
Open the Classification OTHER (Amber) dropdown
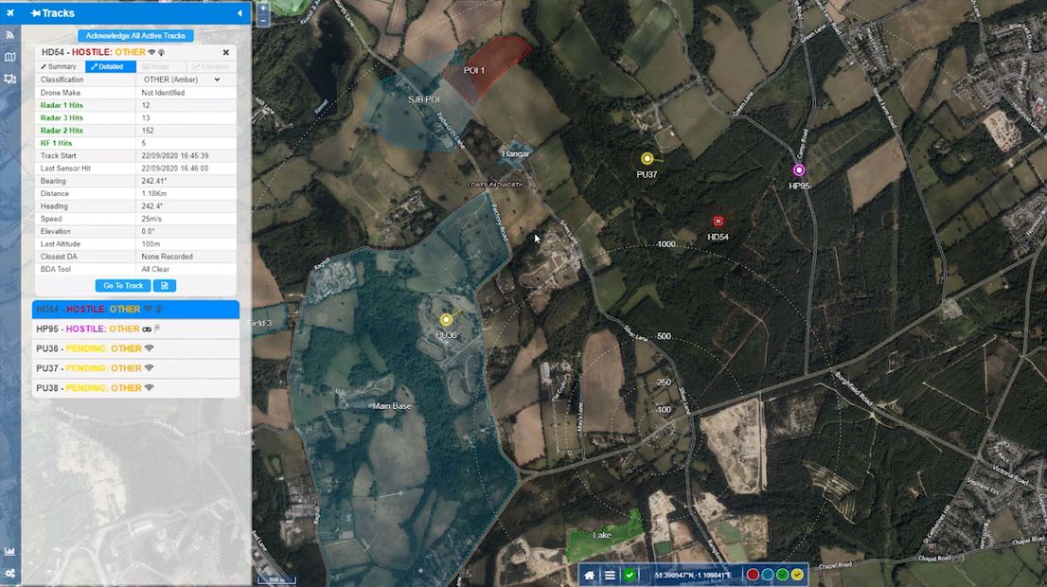(x=182, y=80)
